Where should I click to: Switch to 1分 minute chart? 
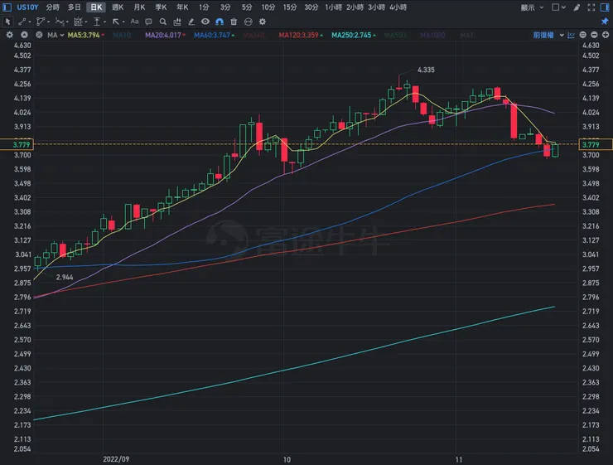[x=204, y=7]
